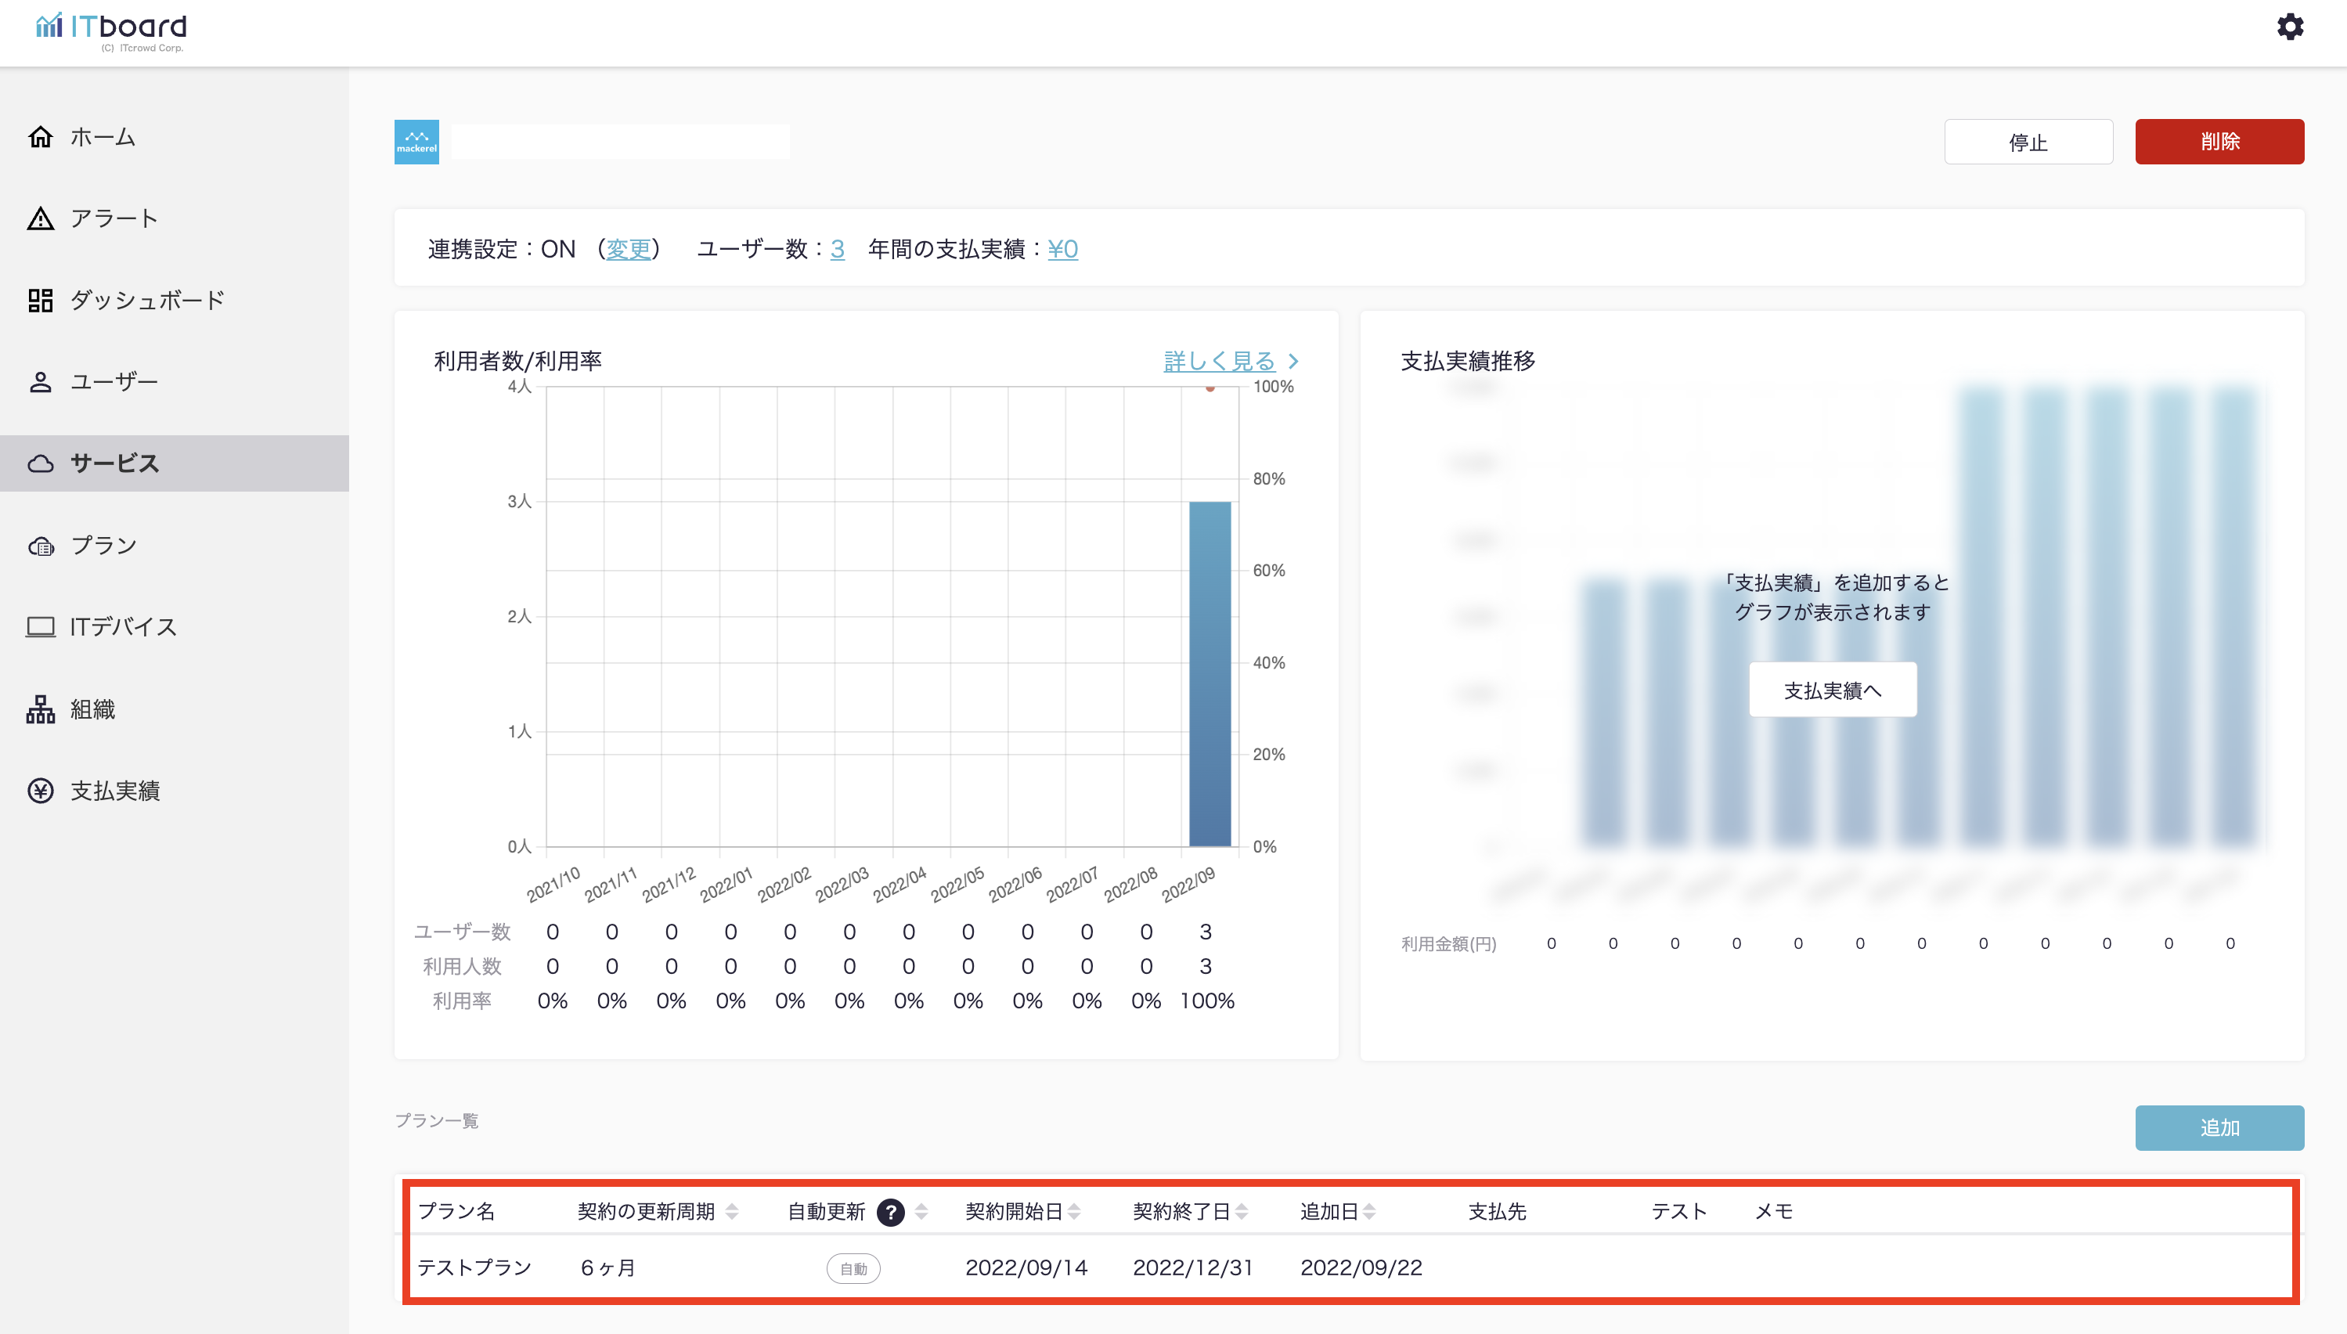Sort by 契約の更新周期 column arrows
Screen dimensions: 2347x1334
[732, 1212]
